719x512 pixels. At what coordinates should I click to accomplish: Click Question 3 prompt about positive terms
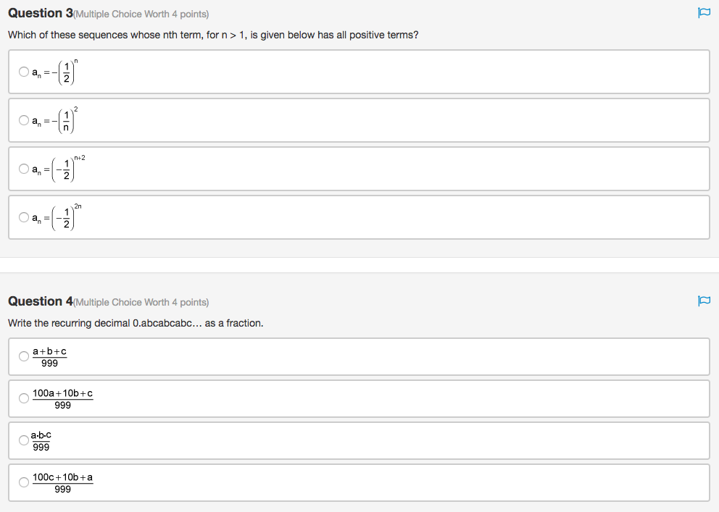tap(213, 35)
